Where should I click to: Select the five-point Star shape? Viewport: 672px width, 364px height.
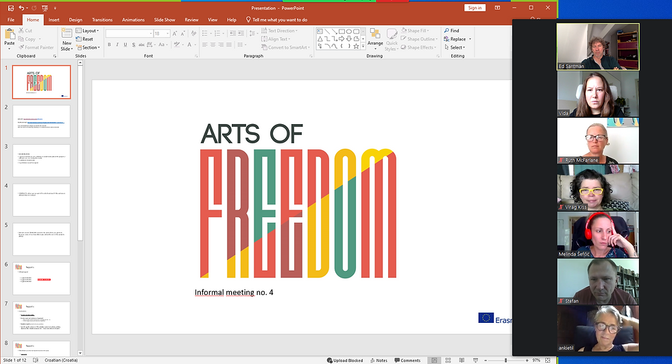[356, 46]
